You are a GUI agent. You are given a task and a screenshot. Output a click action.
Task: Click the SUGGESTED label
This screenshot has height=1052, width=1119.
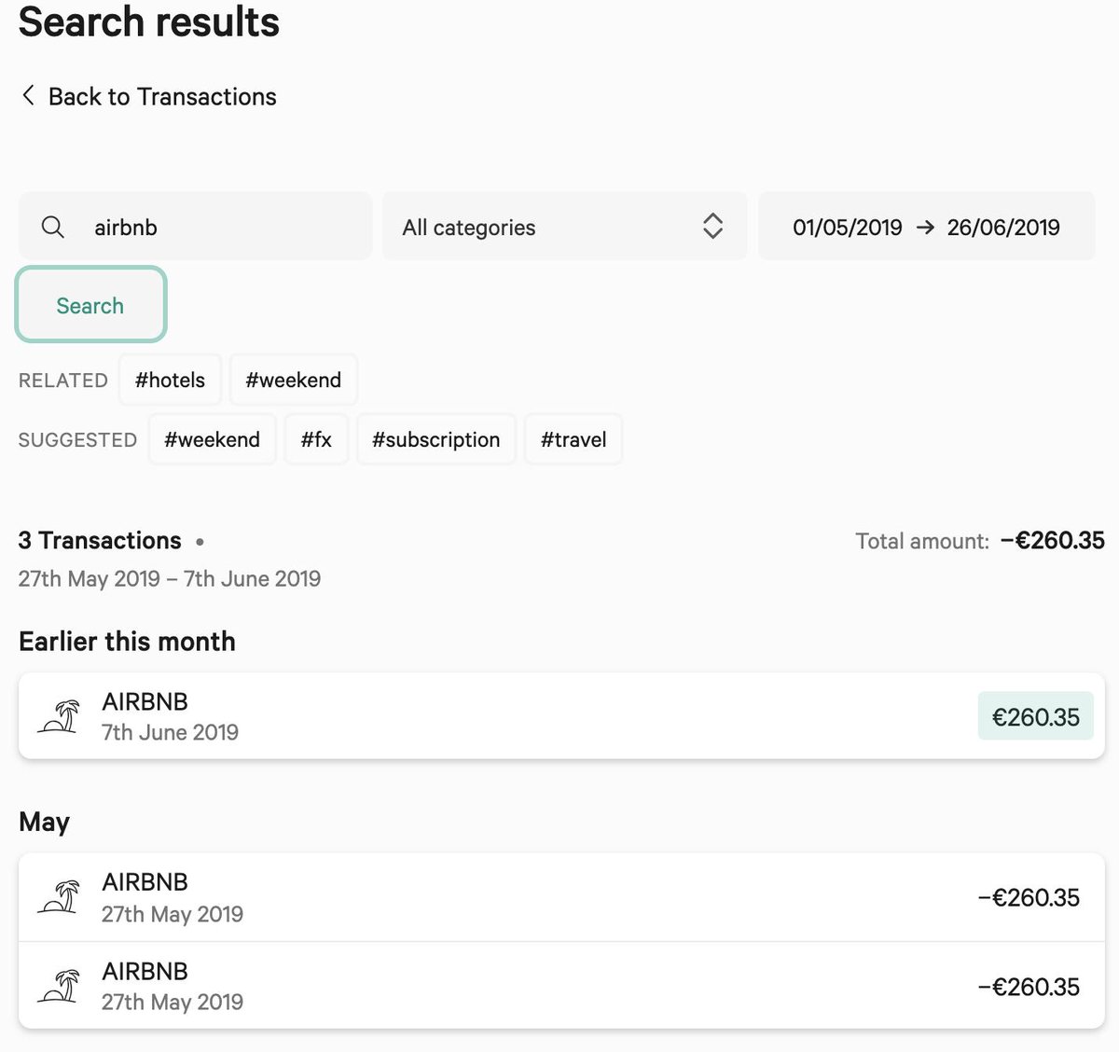pyautogui.click(x=77, y=440)
